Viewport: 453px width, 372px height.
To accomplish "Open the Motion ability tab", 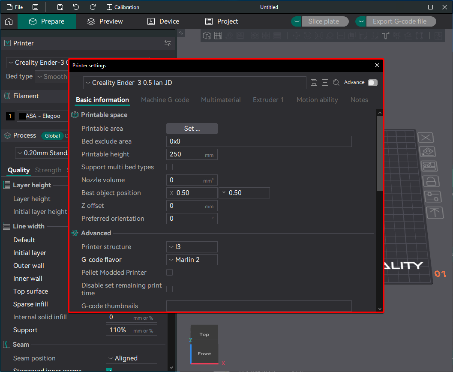I will [317, 100].
